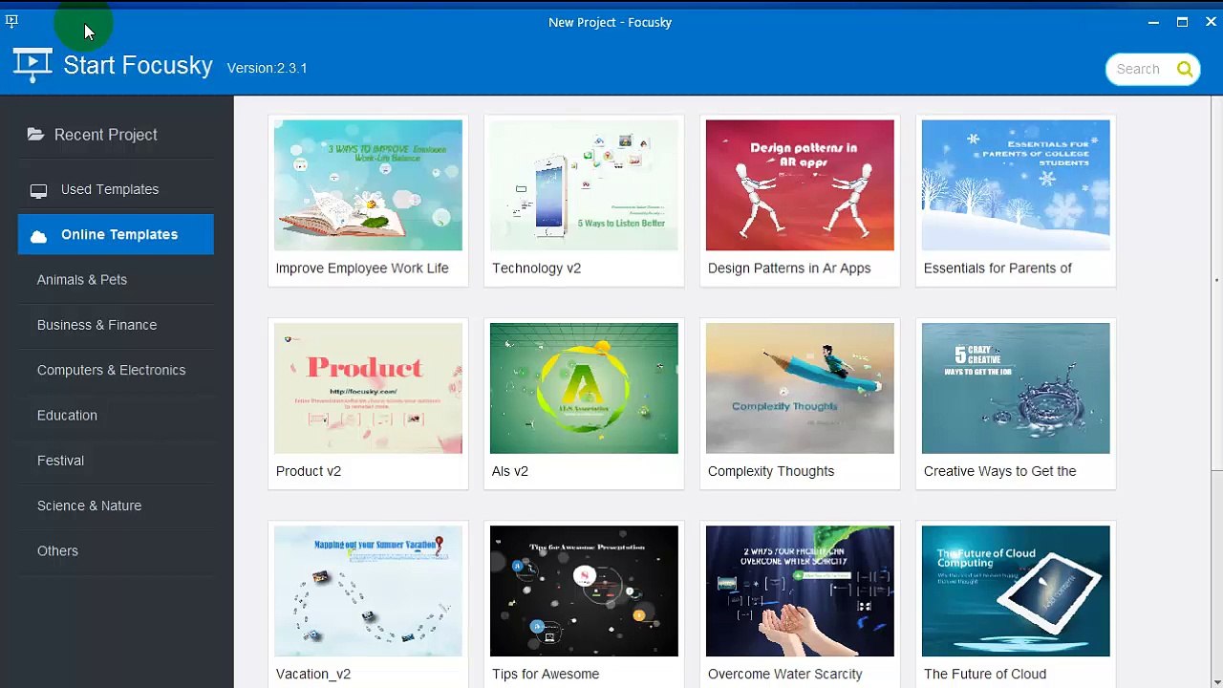1223x688 pixels.
Task: Close the Focusky window
Action: coord(1211,21)
